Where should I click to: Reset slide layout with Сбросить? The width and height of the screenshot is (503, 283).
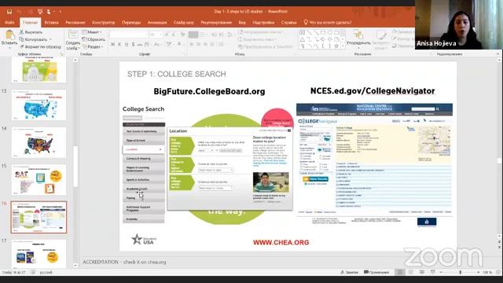tap(94, 39)
